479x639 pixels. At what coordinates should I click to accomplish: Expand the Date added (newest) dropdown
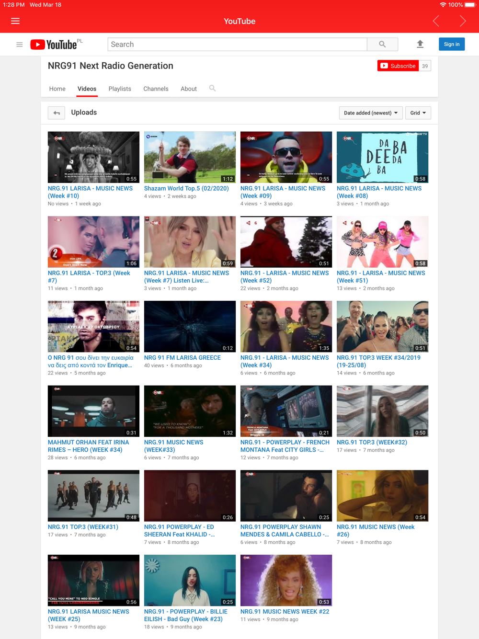[x=371, y=113]
